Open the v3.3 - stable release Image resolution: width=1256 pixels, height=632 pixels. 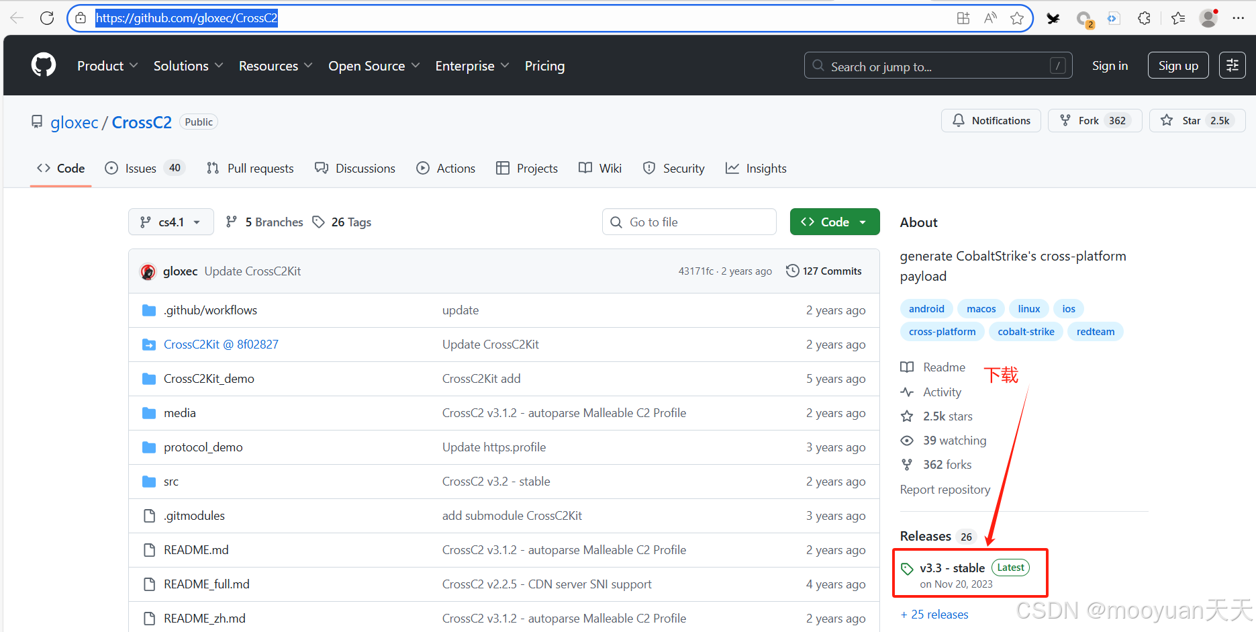[x=953, y=568]
